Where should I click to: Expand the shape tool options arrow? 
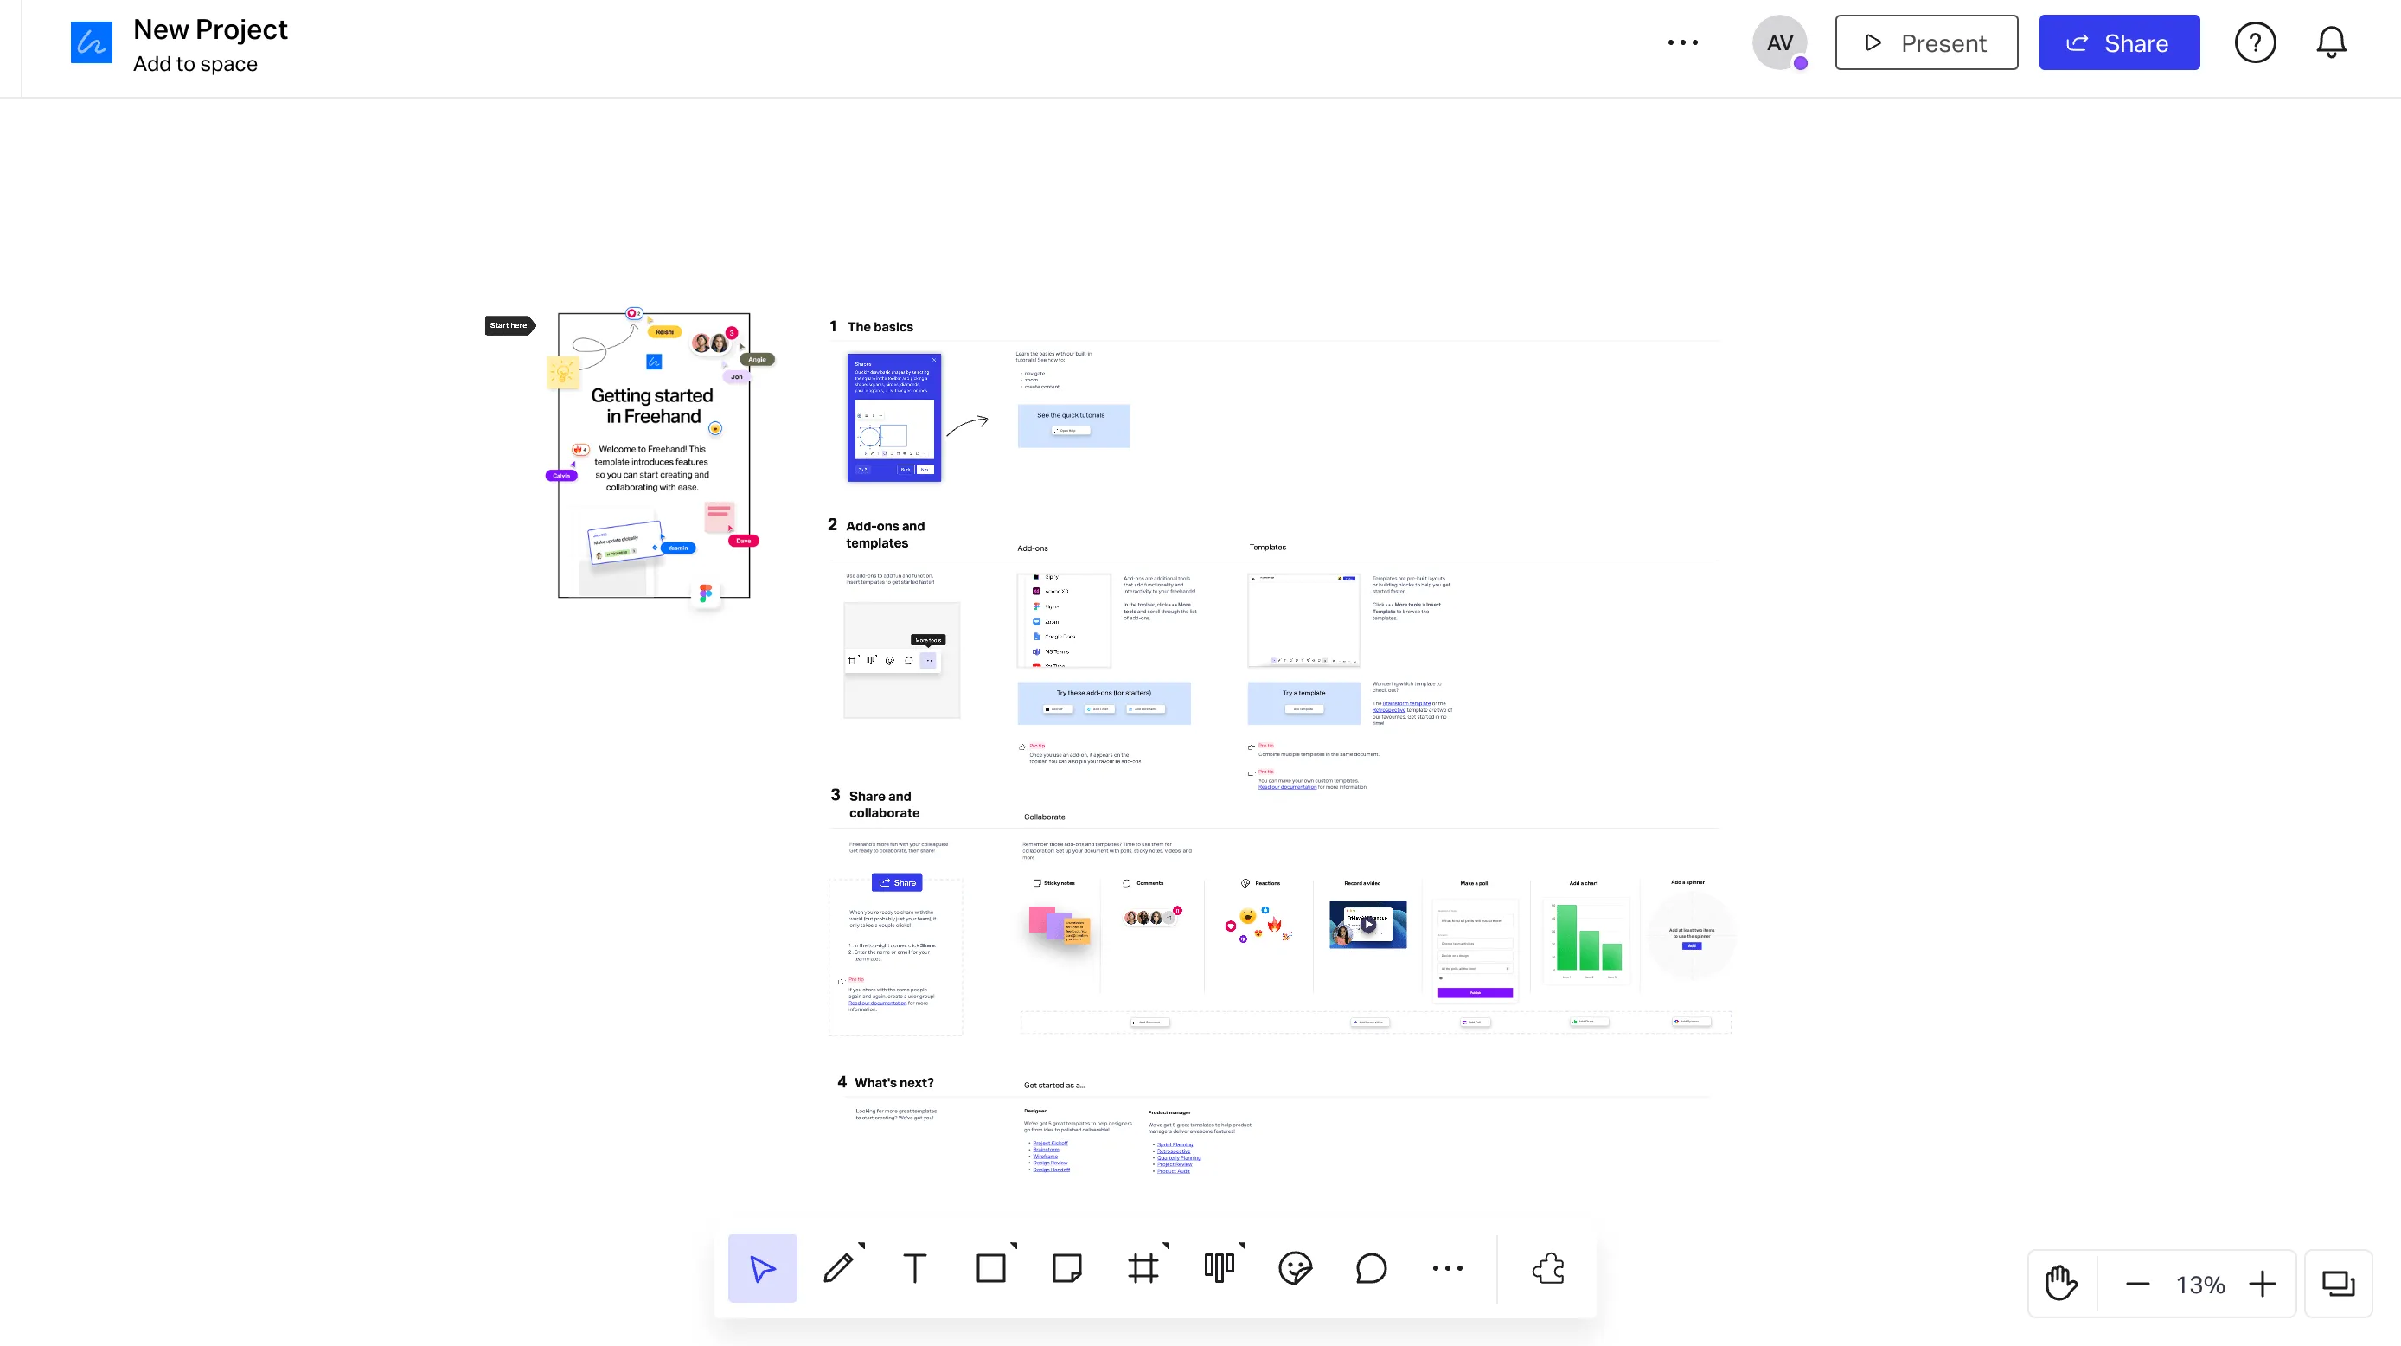click(x=1013, y=1246)
